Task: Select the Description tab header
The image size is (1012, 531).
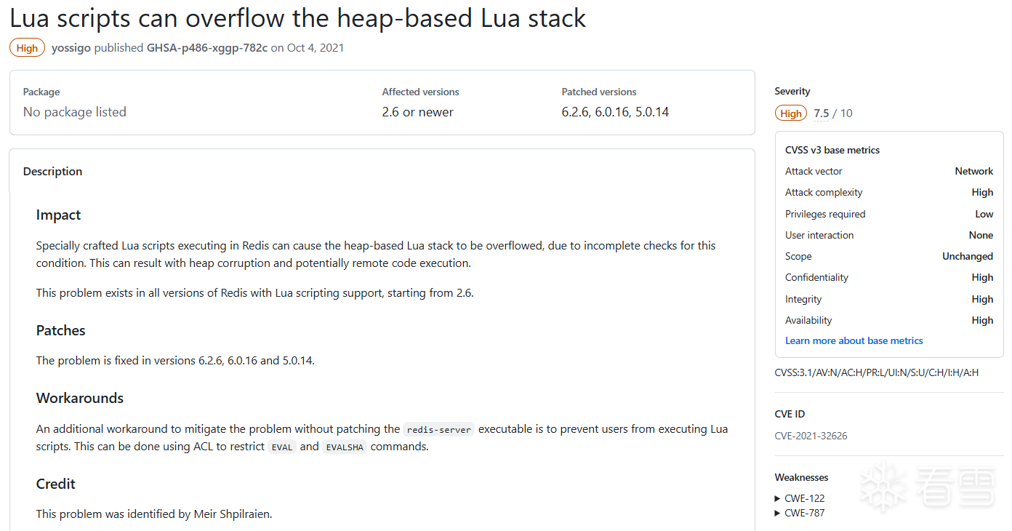Action: tap(52, 172)
